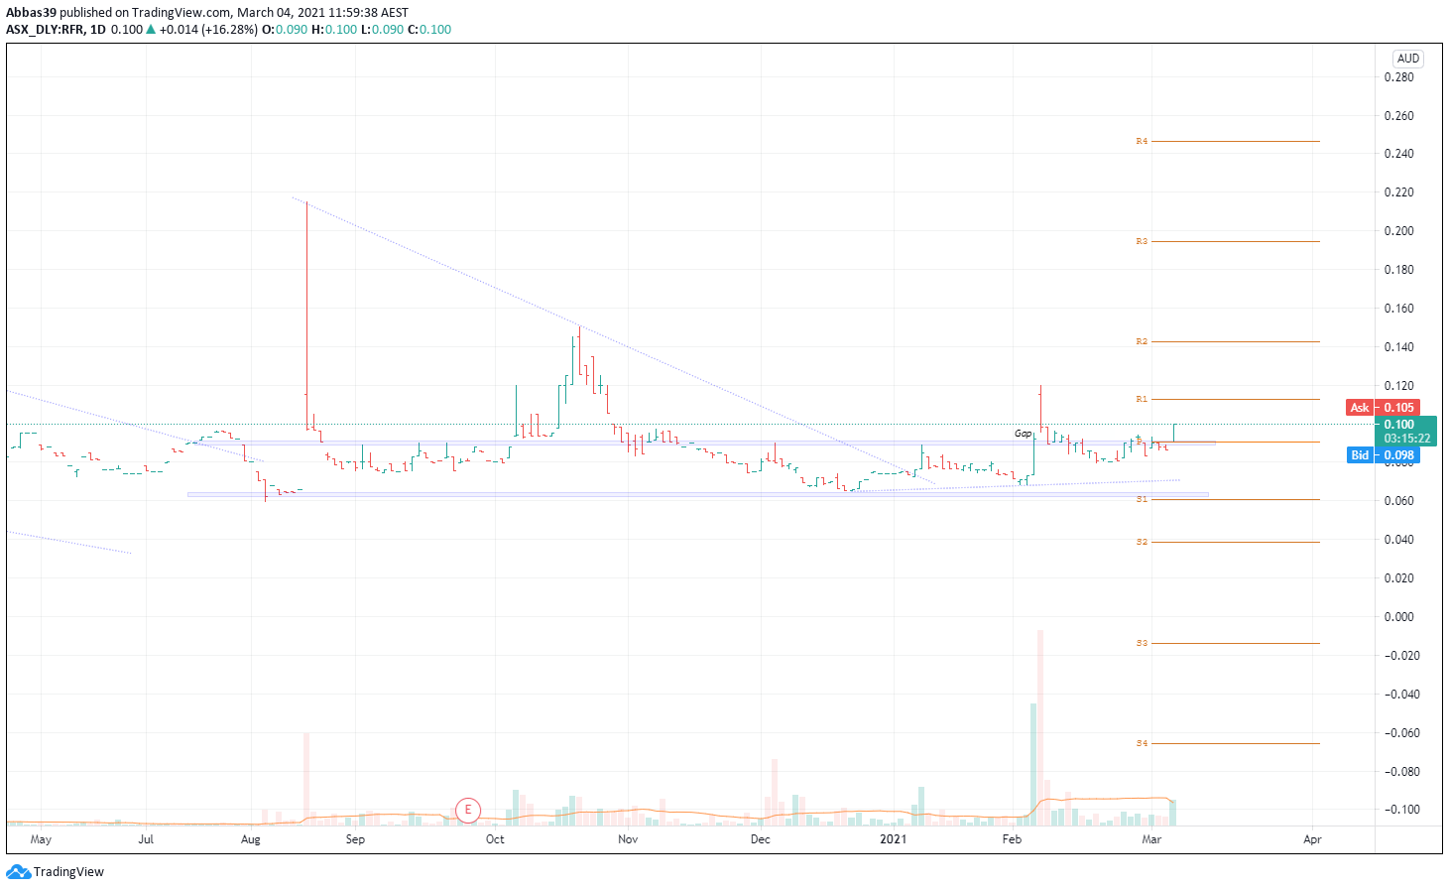
Task: Click the earnings 'E' marker icon
Action: tap(468, 810)
